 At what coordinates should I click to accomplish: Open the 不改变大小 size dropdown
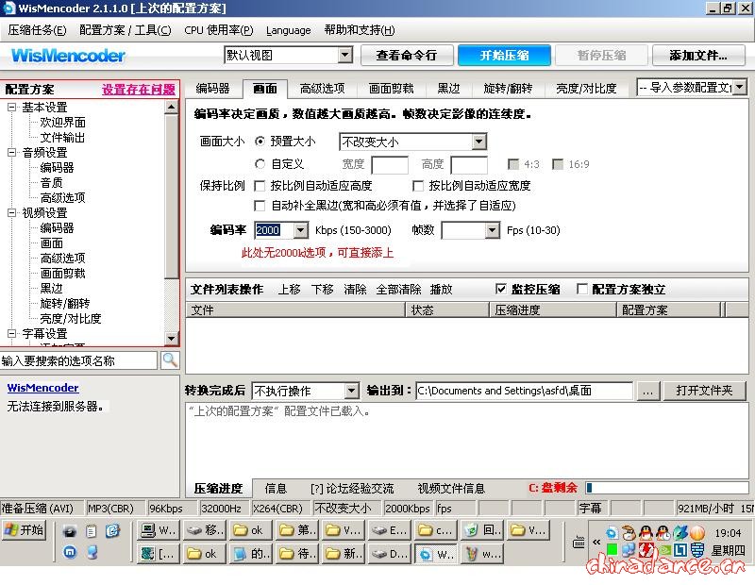[478, 141]
